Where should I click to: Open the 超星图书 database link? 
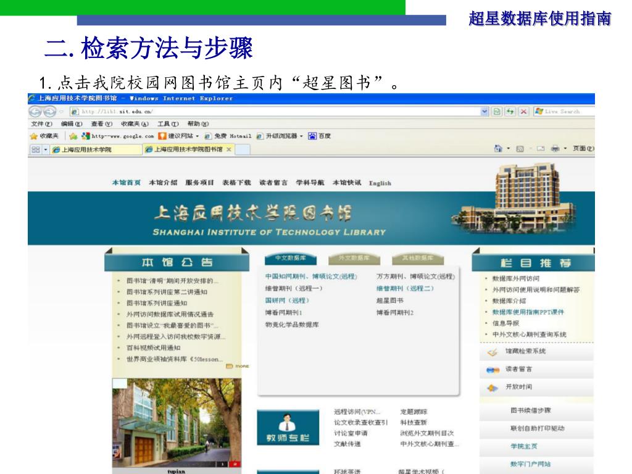pos(390,301)
